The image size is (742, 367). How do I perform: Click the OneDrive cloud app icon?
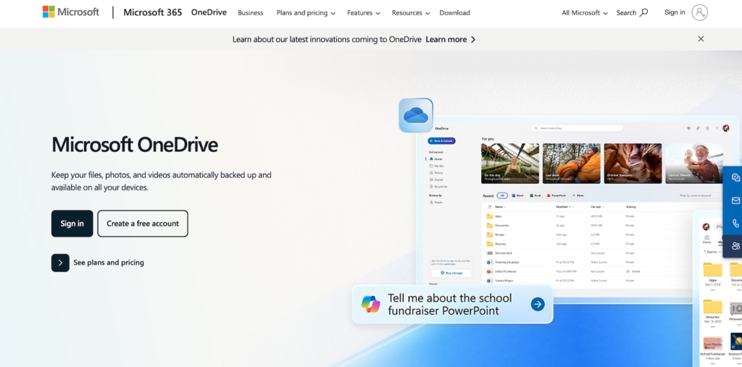click(x=416, y=115)
